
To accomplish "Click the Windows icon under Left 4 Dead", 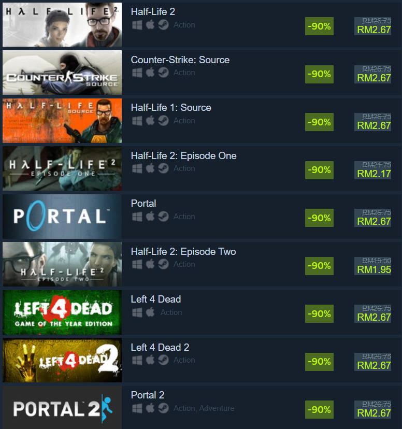I will pos(137,312).
